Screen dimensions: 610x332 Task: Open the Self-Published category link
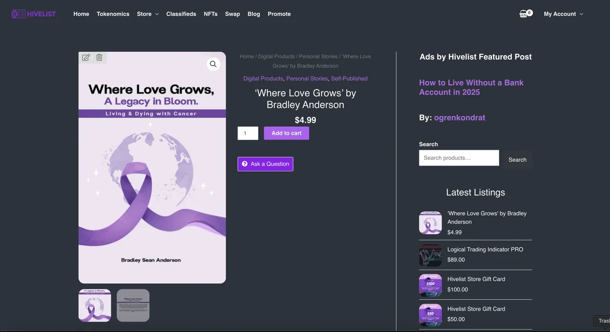[349, 78]
